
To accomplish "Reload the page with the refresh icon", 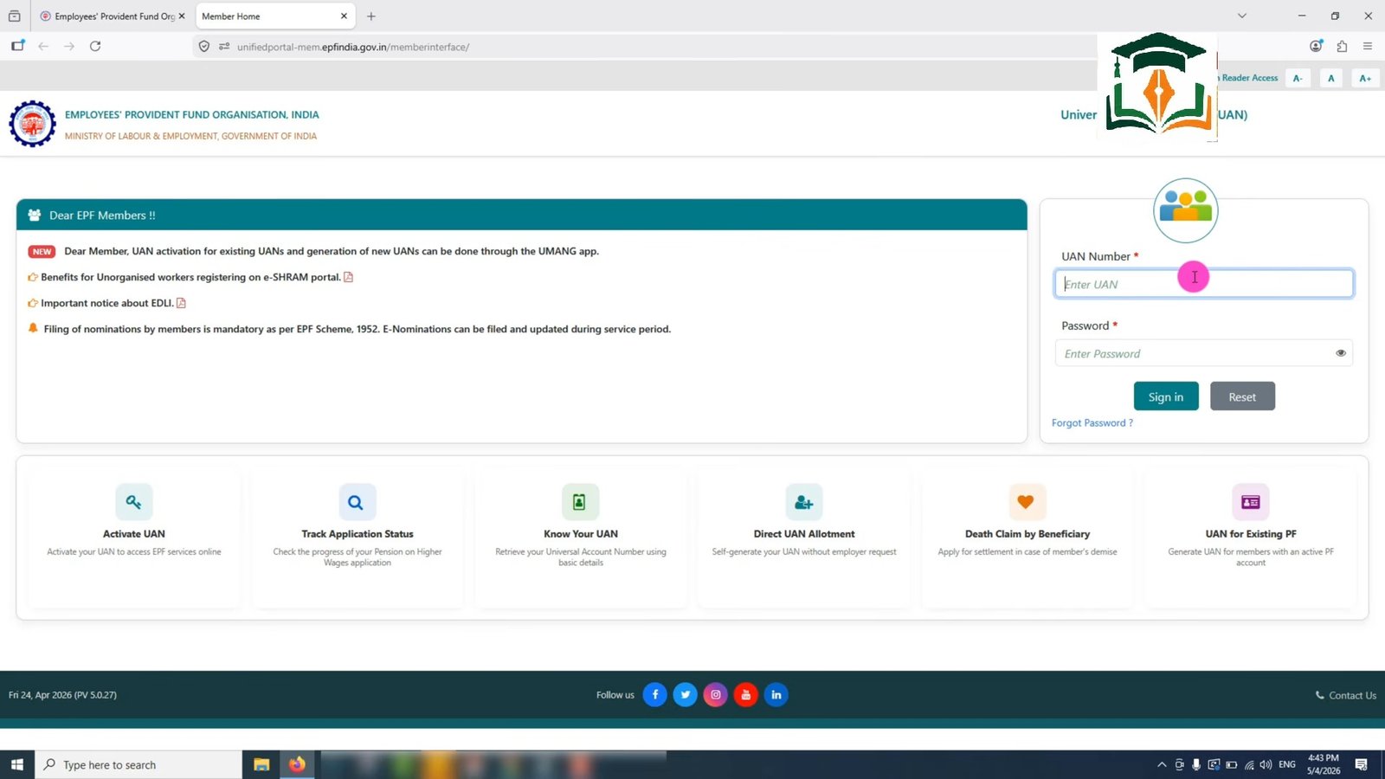I will [95, 47].
